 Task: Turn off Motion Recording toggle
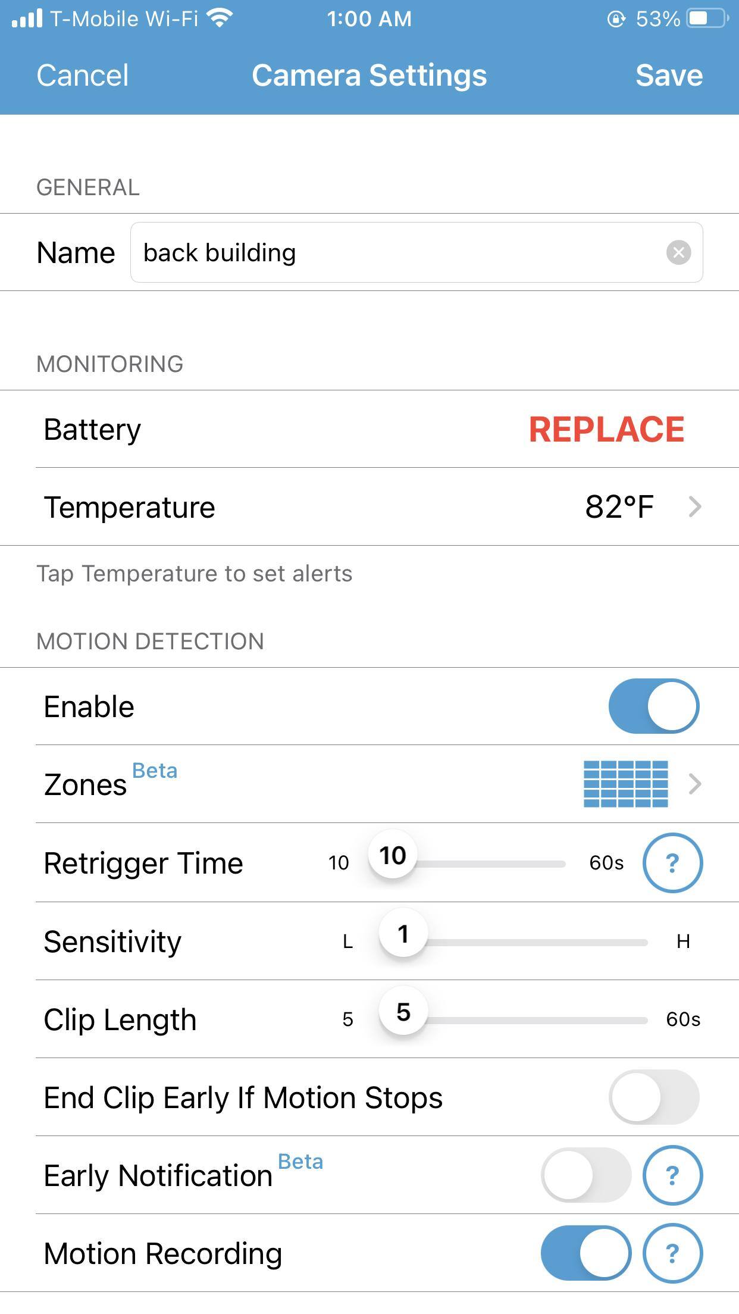click(585, 1253)
